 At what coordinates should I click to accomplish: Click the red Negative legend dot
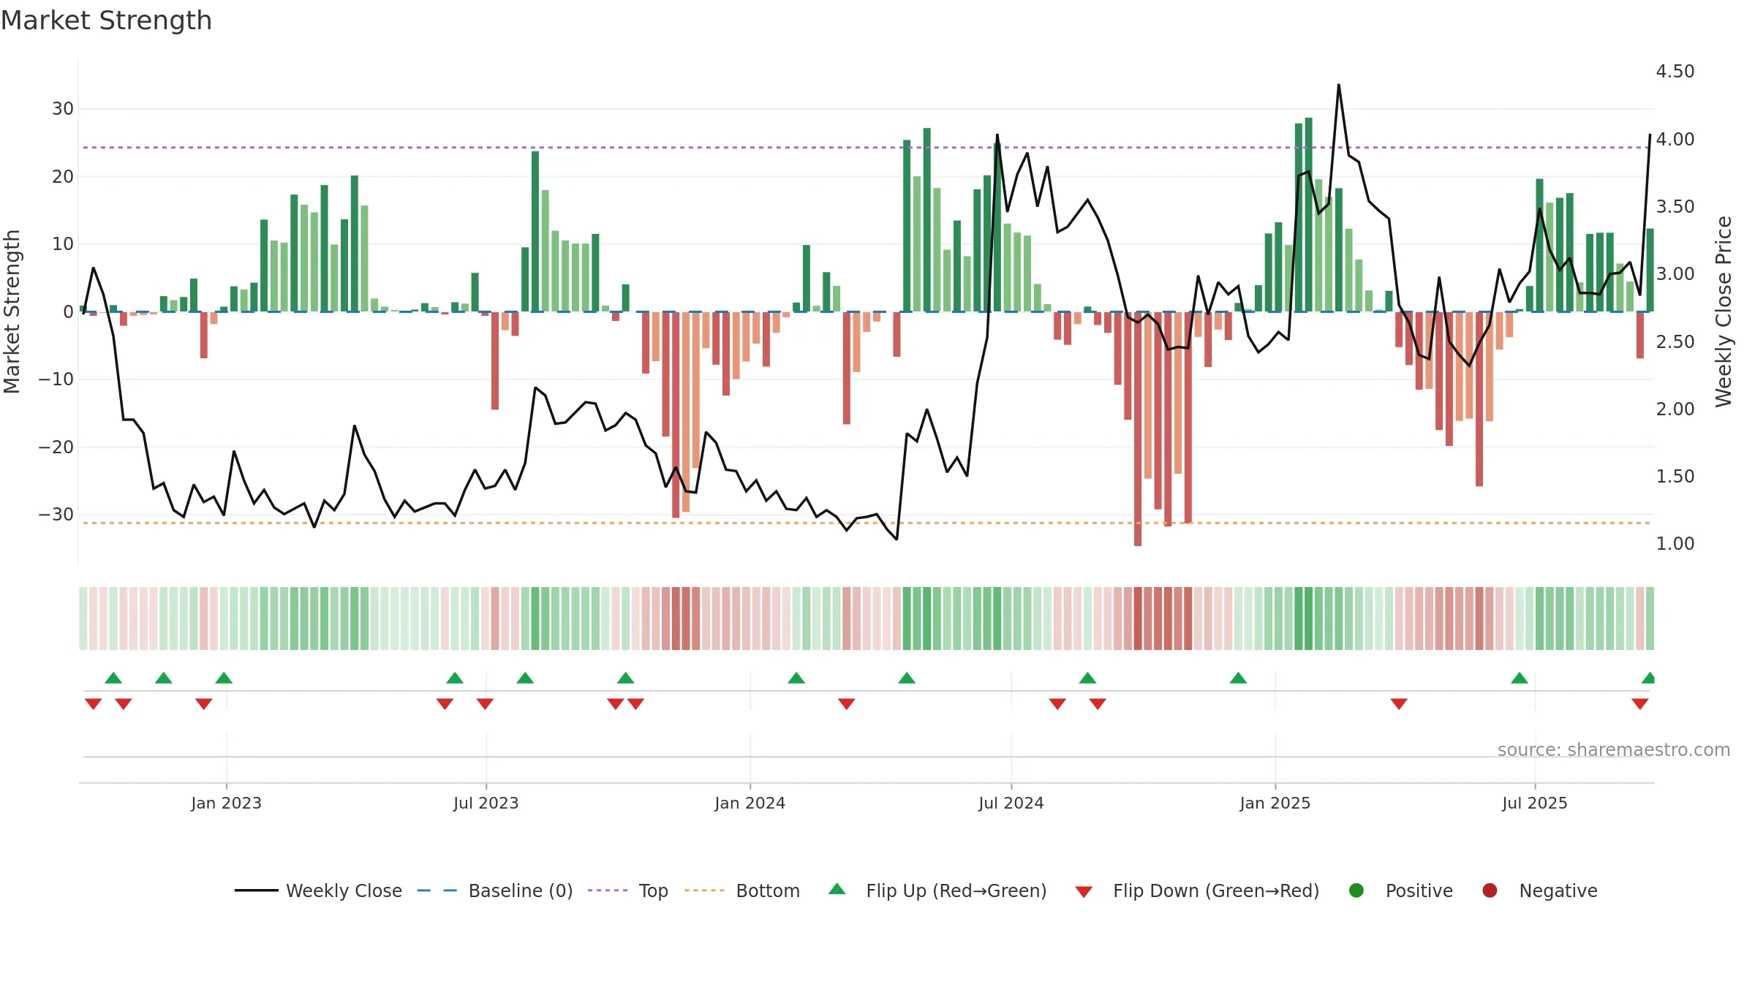point(1490,890)
